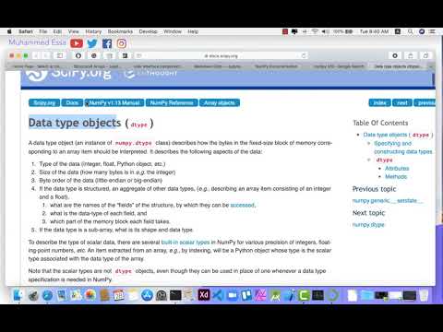Open Visual Studio Code from the Dock
Image resolution: width=443 pixels, height=332 pixels.
[218, 295]
